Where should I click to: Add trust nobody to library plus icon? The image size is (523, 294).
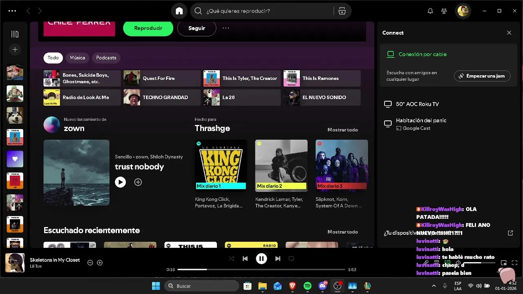[x=138, y=182]
